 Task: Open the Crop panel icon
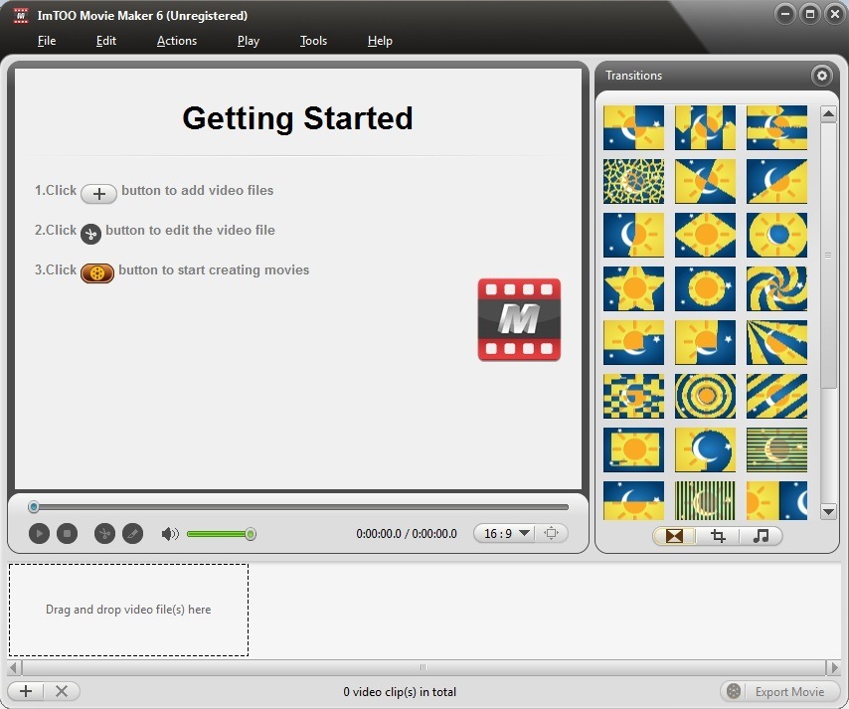(718, 536)
